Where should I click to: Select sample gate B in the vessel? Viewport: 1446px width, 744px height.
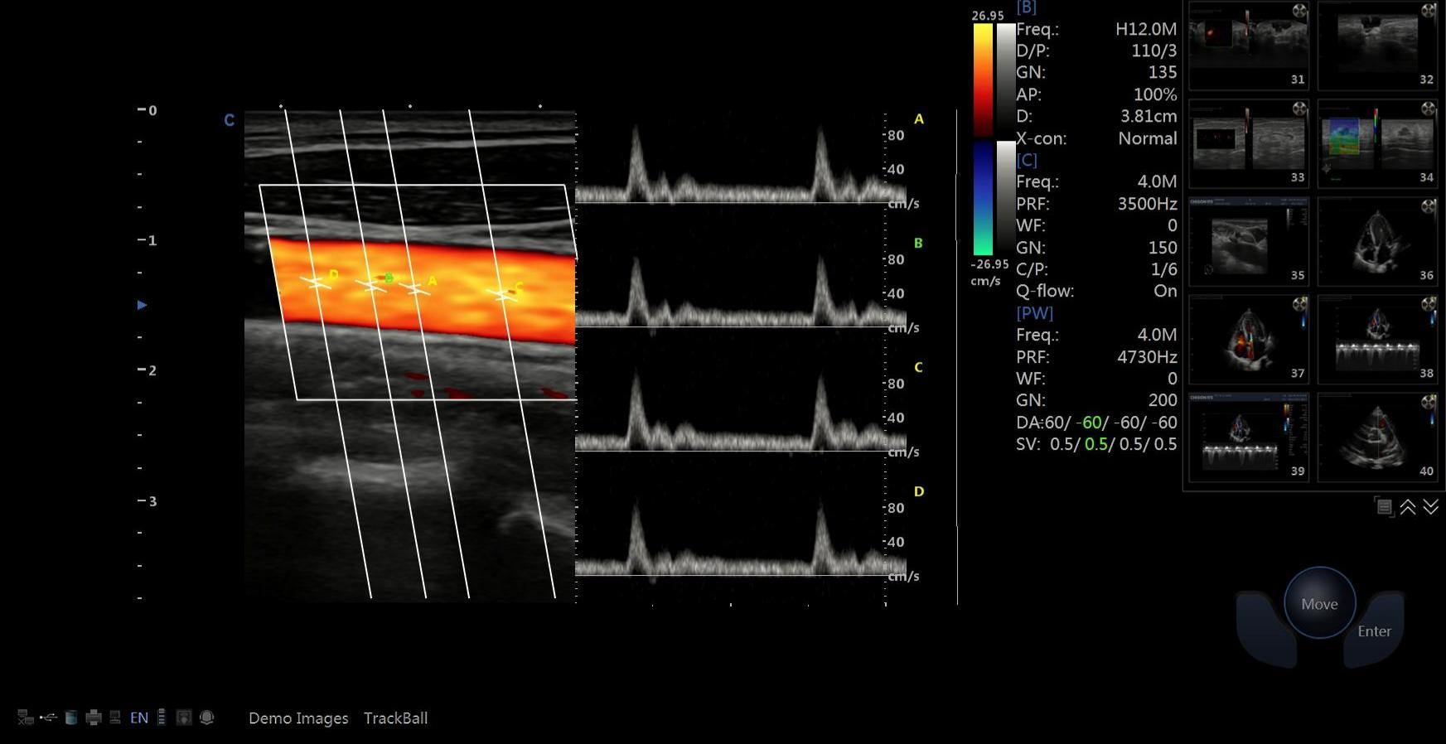click(x=370, y=287)
